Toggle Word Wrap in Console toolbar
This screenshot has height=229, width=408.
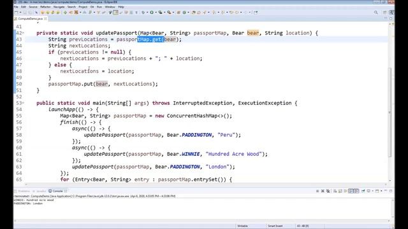pos(346,191)
